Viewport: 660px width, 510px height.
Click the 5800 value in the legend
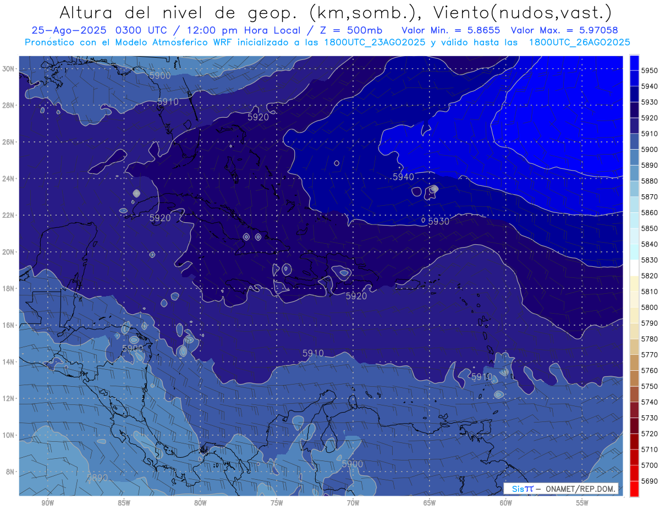tap(650, 307)
